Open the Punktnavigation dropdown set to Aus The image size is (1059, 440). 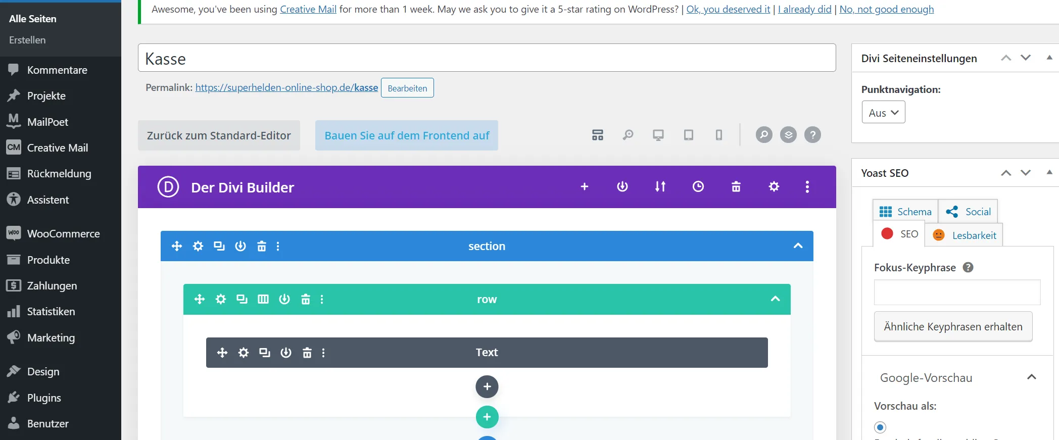pos(883,112)
